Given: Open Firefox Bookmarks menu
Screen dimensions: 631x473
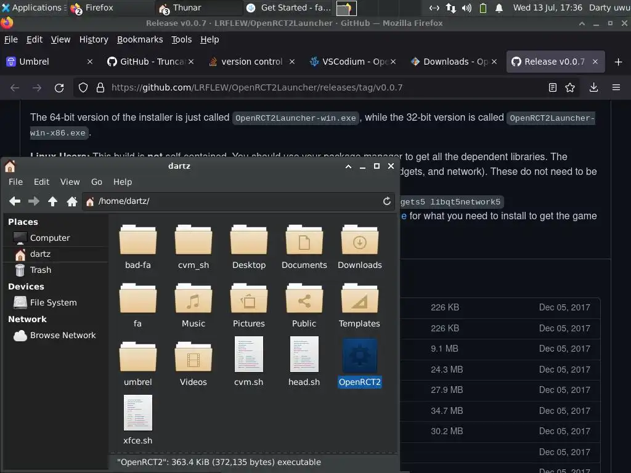Looking at the screenshot, I should click(x=140, y=39).
